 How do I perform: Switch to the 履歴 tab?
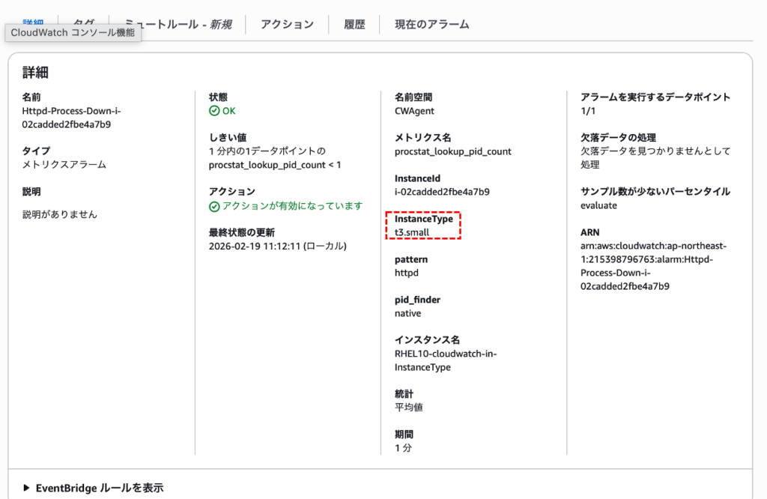tap(354, 23)
